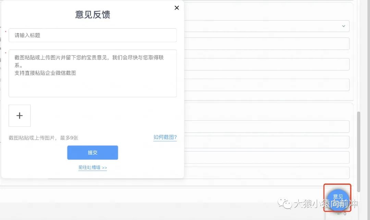Click the page's vertical scrollbar thumb
Viewport: 370px width, 220px height.
pyautogui.click(x=359, y=151)
